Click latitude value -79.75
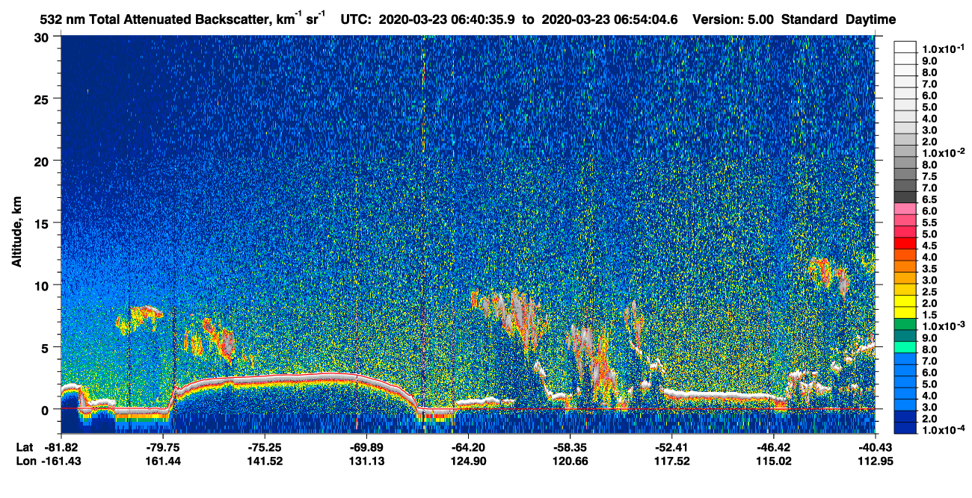Screen dimensions: 972x498 (163, 447)
